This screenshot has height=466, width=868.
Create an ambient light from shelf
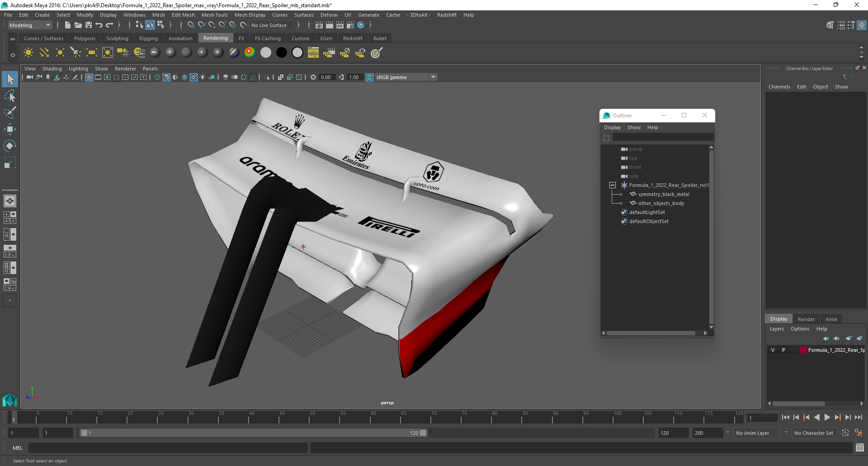28,53
